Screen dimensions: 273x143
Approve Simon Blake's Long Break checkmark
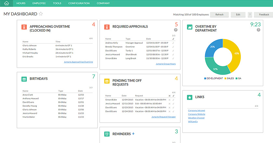click(173, 58)
